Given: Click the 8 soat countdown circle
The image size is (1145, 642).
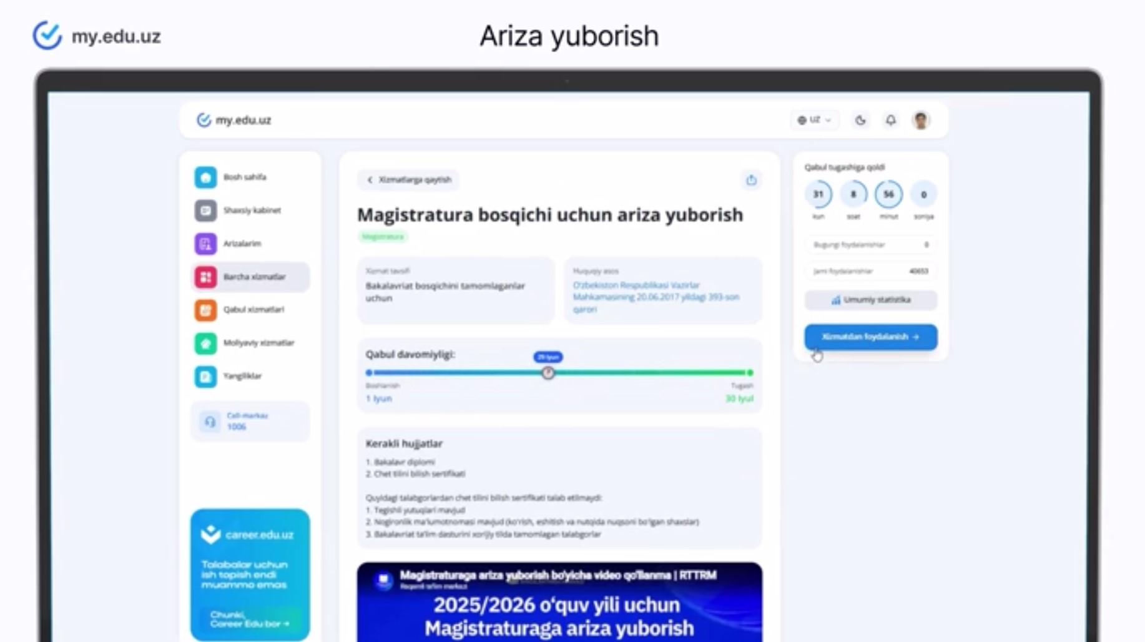Looking at the screenshot, I should (853, 195).
